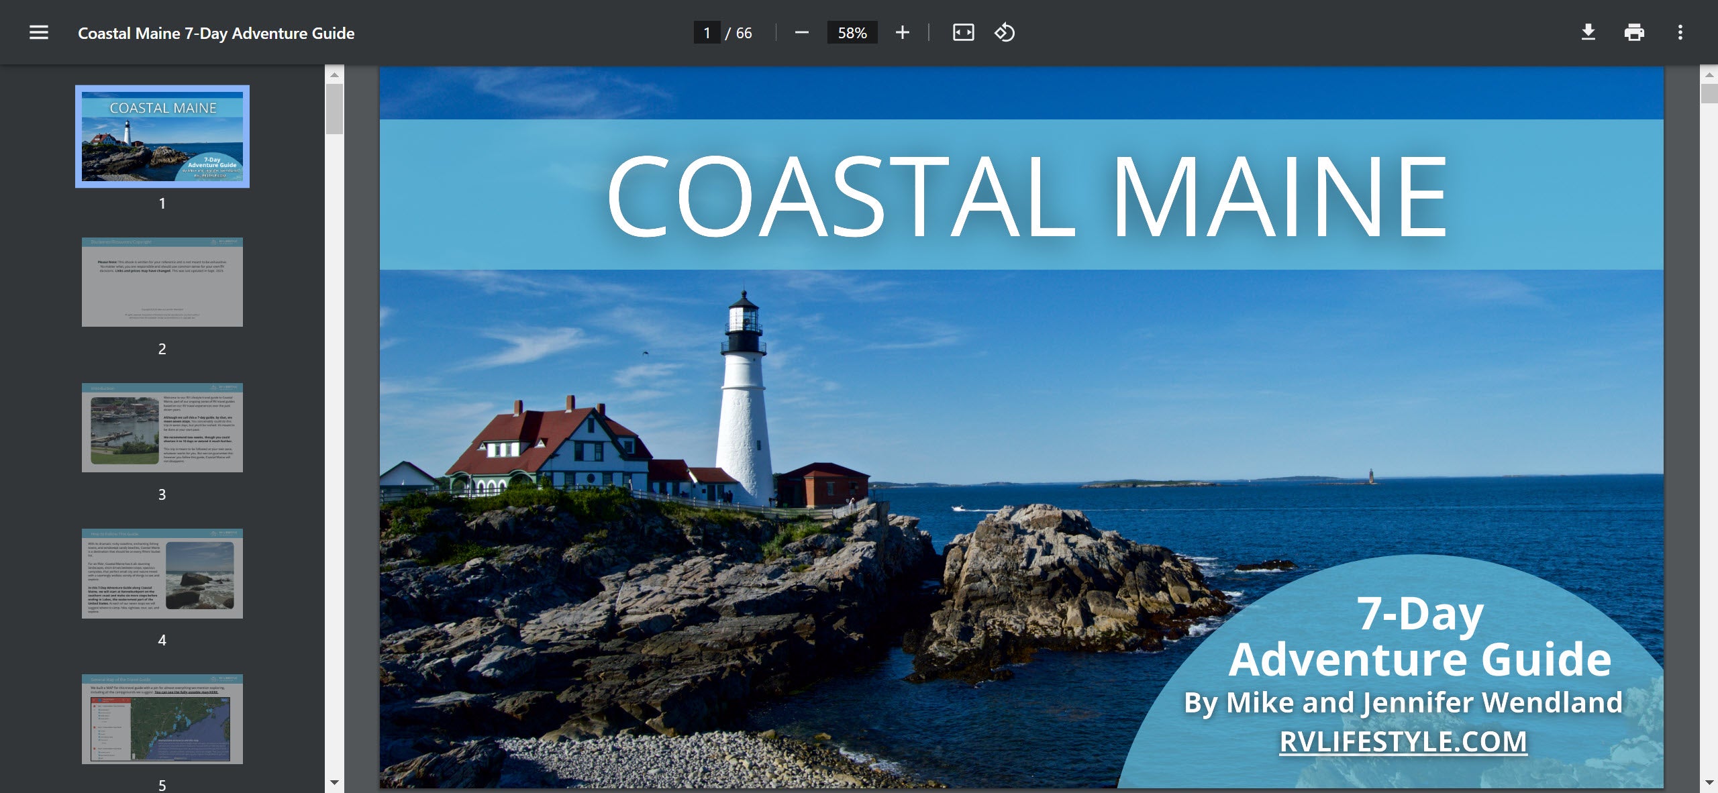Expand page thumbnails with the hamburger control
Screen dimensions: 1718x793
[38, 32]
